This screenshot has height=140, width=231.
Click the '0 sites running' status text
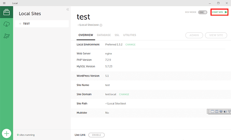[x=26, y=135]
